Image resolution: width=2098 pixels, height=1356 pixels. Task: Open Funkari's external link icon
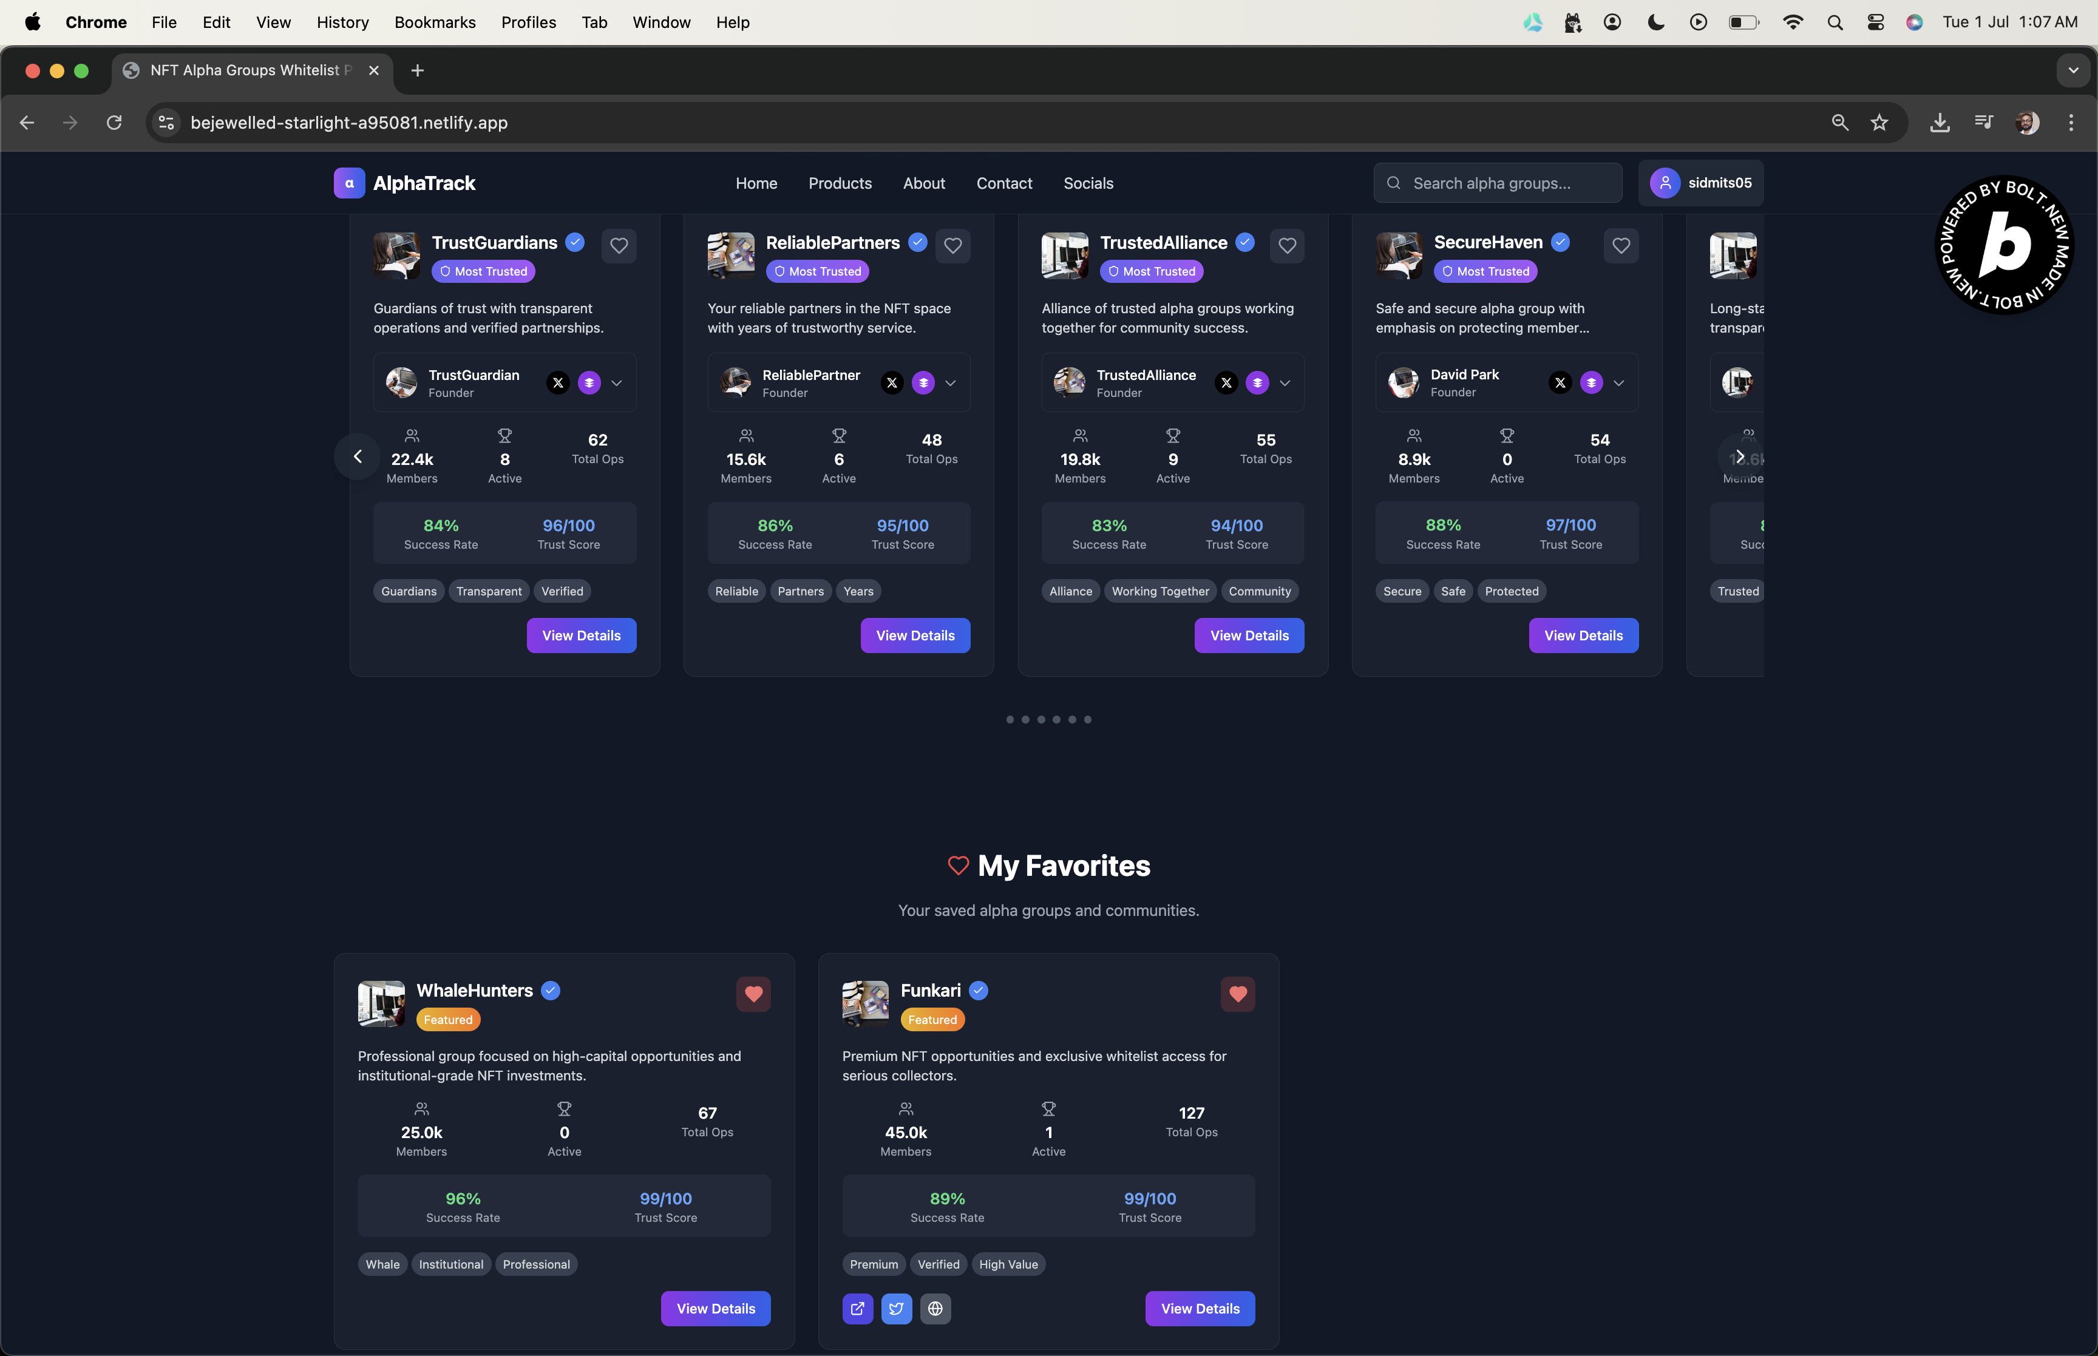pos(858,1309)
